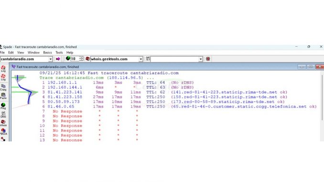Click the cantabriaradio.com address input field
324x182 pixels.
coord(24,59)
